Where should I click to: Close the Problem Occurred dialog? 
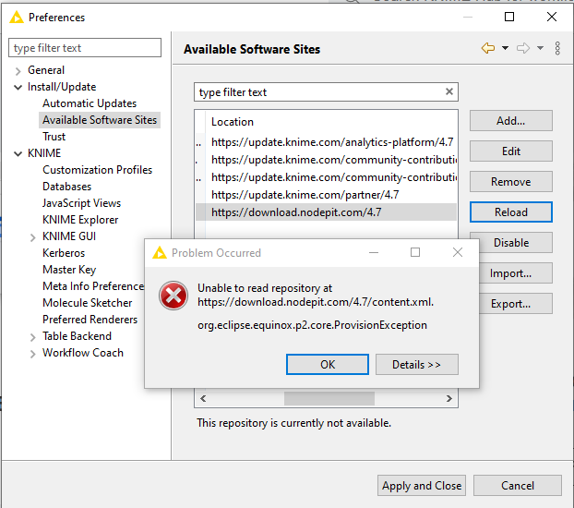(458, 252)
